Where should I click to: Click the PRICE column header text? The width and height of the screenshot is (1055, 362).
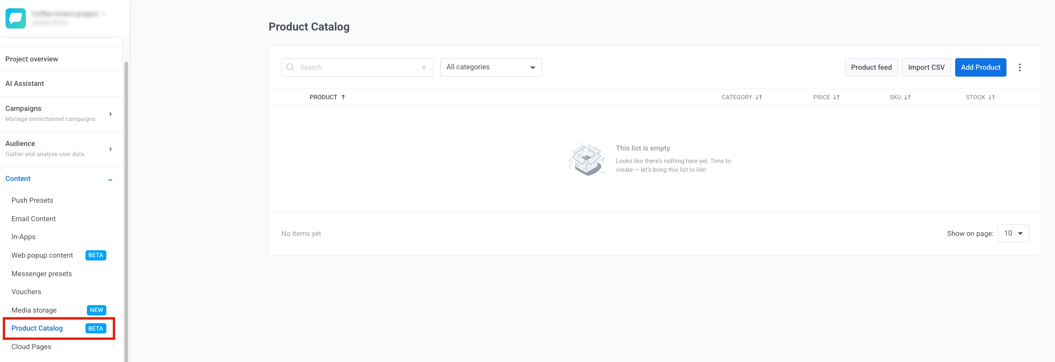(x=822, y=97)
